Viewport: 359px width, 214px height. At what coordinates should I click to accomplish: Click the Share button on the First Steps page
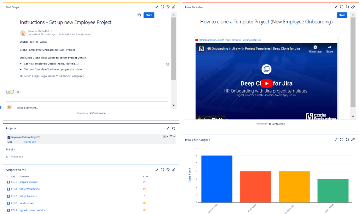pyautogui.click(x=148, y=15)
